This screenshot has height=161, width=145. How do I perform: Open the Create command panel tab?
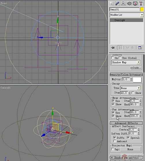tap(112, 4)
